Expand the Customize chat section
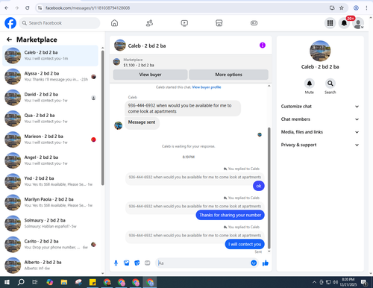The width and height of the screenshot is (373, 288). [320, 107]
